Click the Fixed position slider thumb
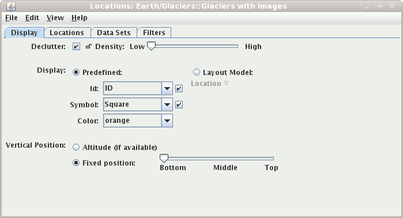 (164, 159)
